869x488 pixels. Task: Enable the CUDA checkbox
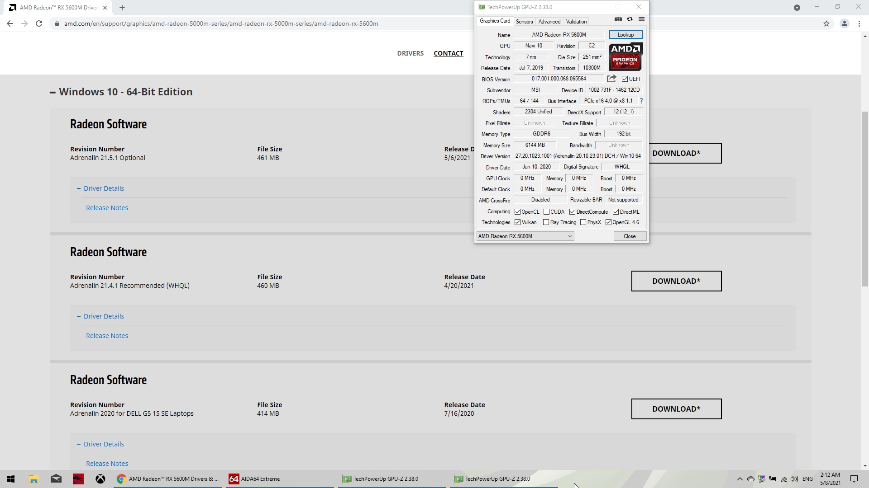(x=547, y=212)
